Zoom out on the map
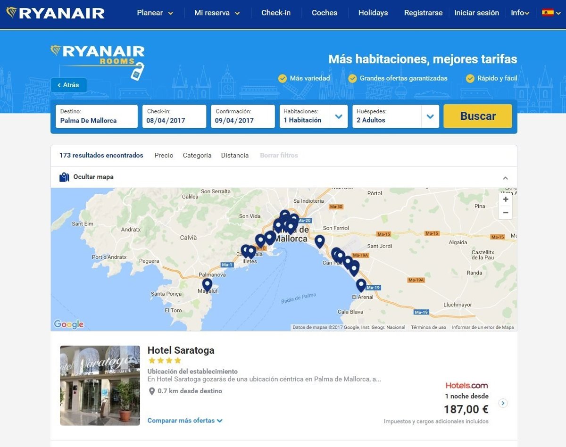Image resolution: width=566 pixels, height=447 pixels. (505, 213)
